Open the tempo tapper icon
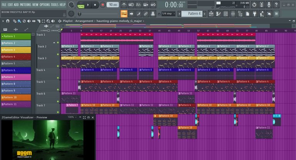Image resolution: width=296 pixels, height=160 pixels. (262, 14)
